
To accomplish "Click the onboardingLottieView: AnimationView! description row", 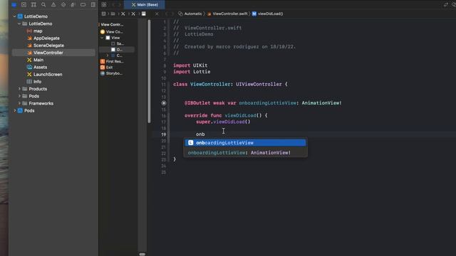I will pyautogui.click(x=245, y=153).
